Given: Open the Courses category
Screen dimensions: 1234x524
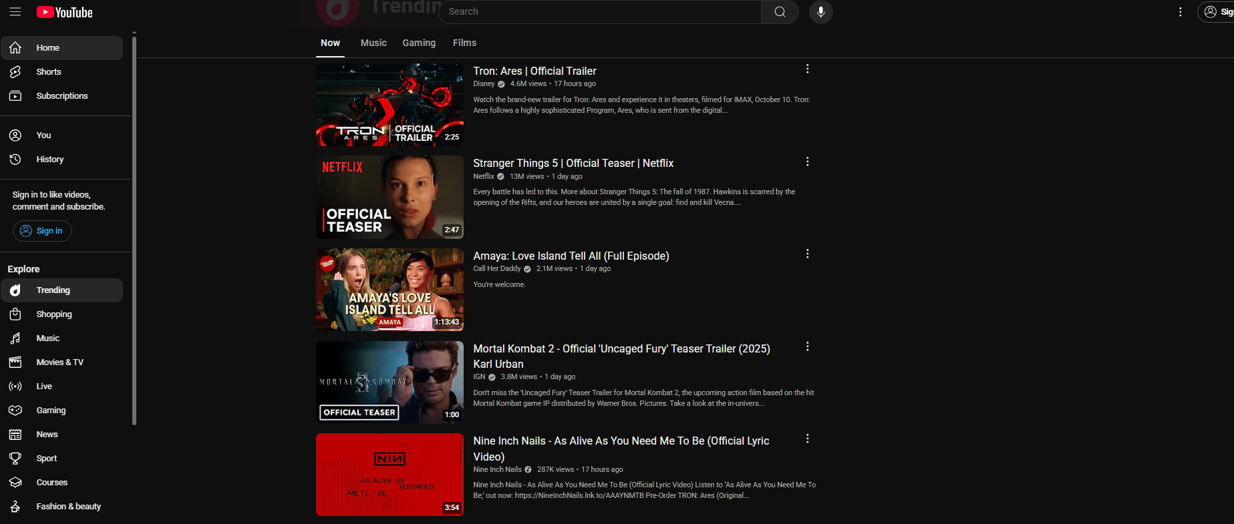Looking at the screenshot, I should [62, 483].
